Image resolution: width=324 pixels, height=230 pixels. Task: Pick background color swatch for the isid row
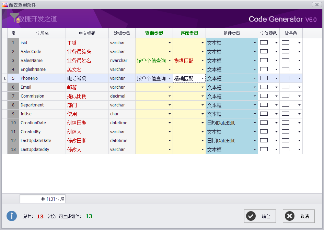(x=286, y=42)
